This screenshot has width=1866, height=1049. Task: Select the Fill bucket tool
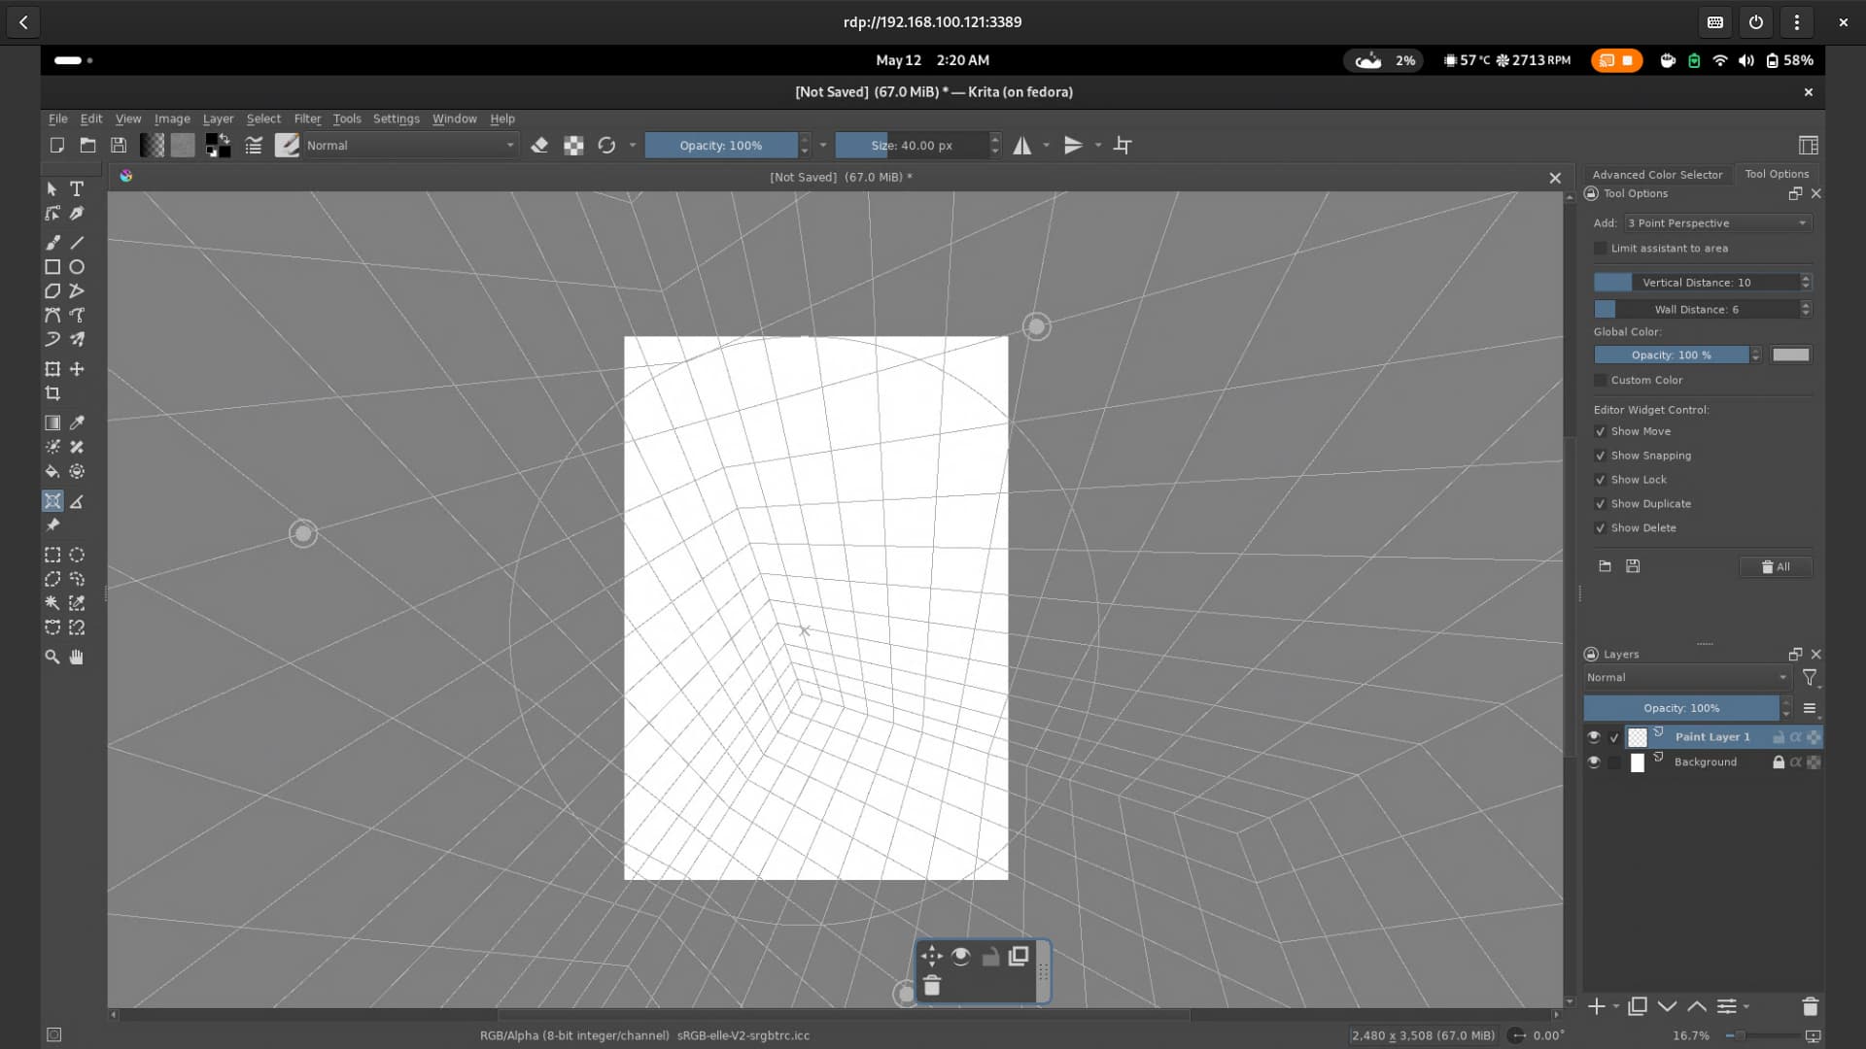click(x=52, y=472)
